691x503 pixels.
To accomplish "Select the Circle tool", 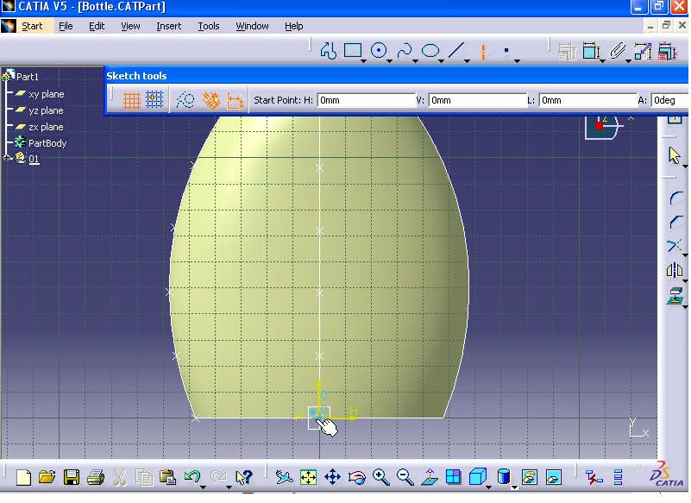I will [379, 51].
